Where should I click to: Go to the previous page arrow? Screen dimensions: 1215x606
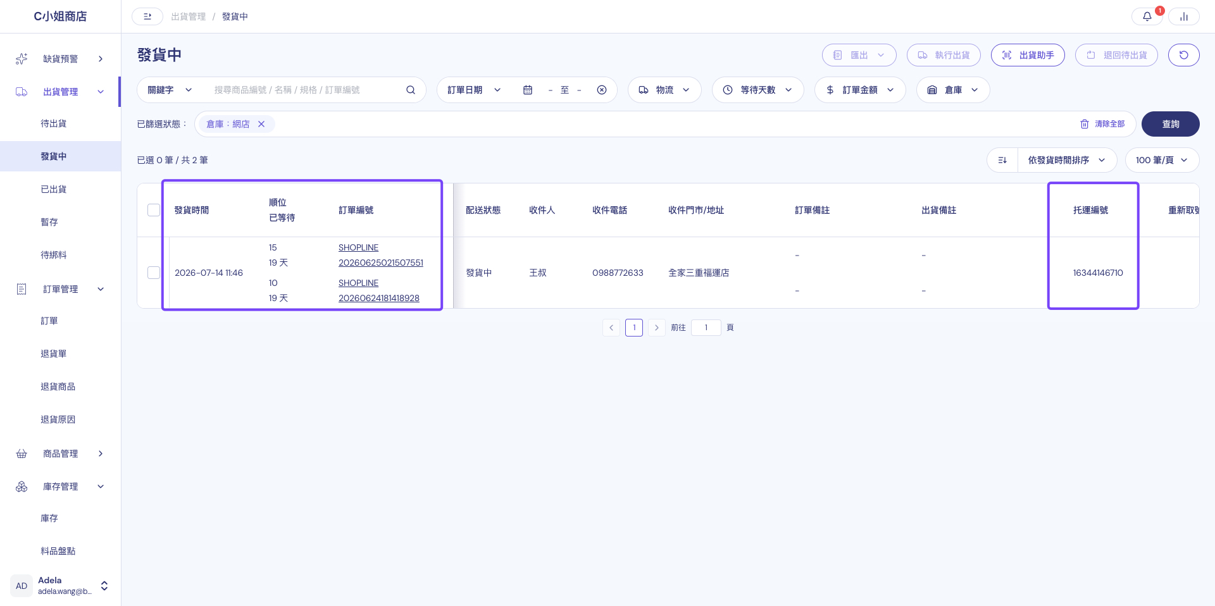(611, 328)
